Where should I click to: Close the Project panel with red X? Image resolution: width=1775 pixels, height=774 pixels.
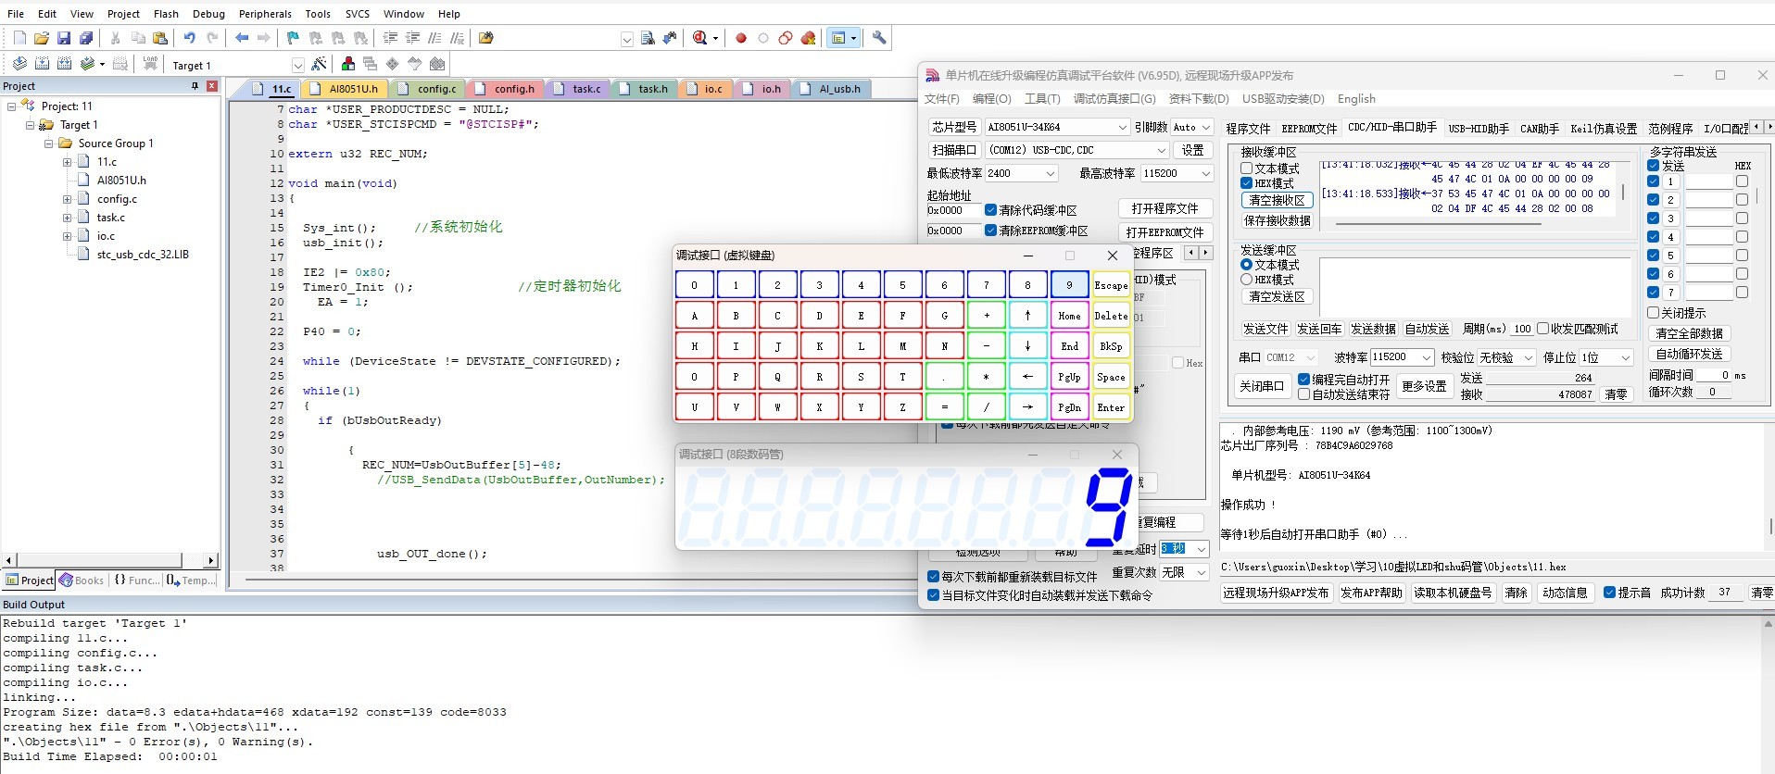tap(212, 86)
